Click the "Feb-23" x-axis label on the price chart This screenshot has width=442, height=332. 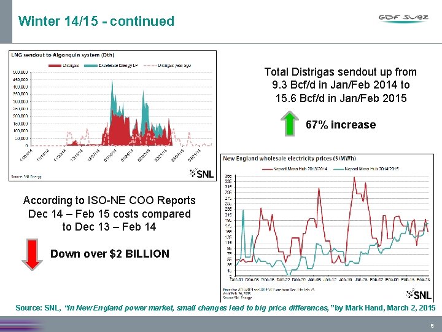[423, 280]
